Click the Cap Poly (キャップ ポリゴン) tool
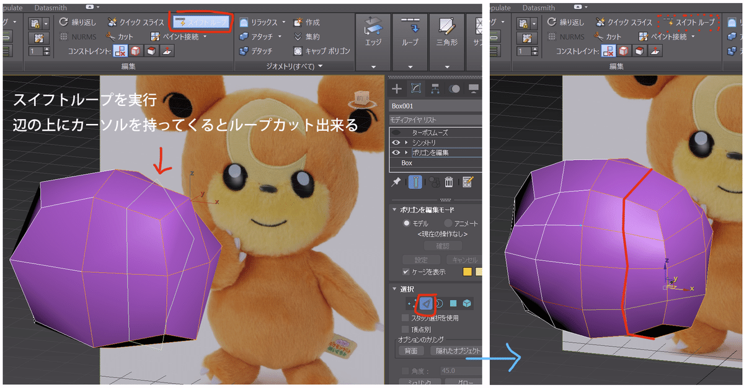Screen dimensions: 744x388 [322, 51]
